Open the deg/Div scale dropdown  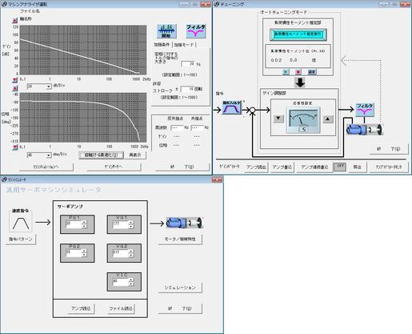point(49,155)
